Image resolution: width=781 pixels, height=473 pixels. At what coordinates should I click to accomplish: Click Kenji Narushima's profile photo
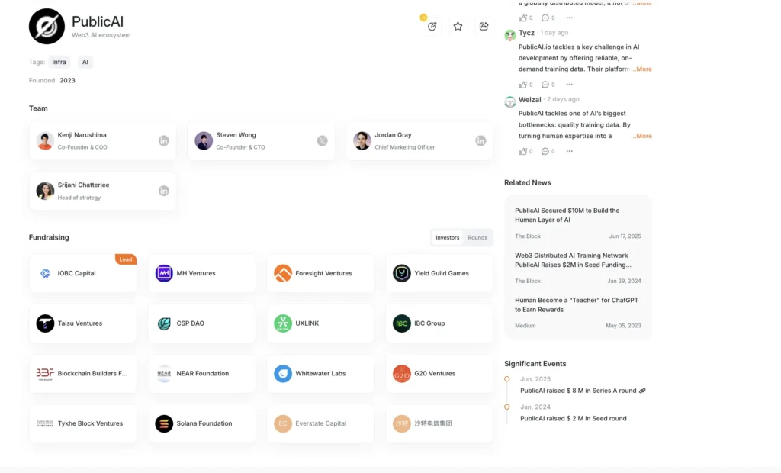pos(45,140)
